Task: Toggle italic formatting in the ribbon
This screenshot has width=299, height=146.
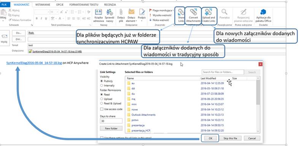Action: pyautogui.click(x=41, y=19)
